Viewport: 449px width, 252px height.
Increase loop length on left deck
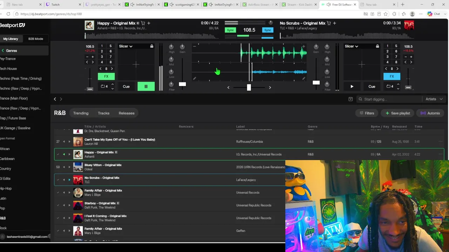coord(112,84)
